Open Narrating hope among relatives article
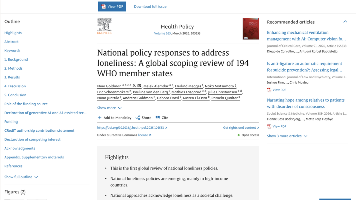 point(306,103)
